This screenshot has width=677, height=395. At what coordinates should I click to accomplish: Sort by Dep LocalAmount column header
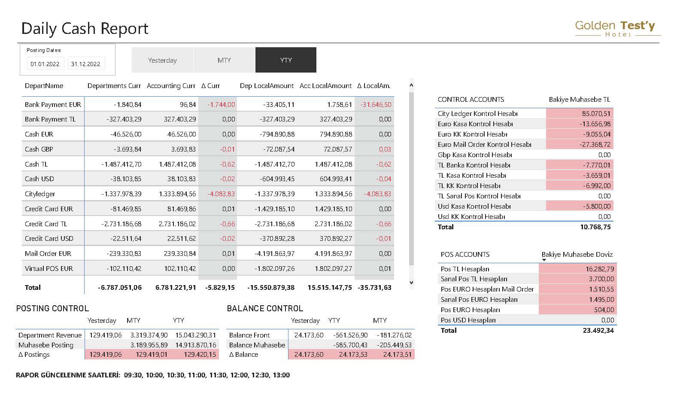pos(267,86)
